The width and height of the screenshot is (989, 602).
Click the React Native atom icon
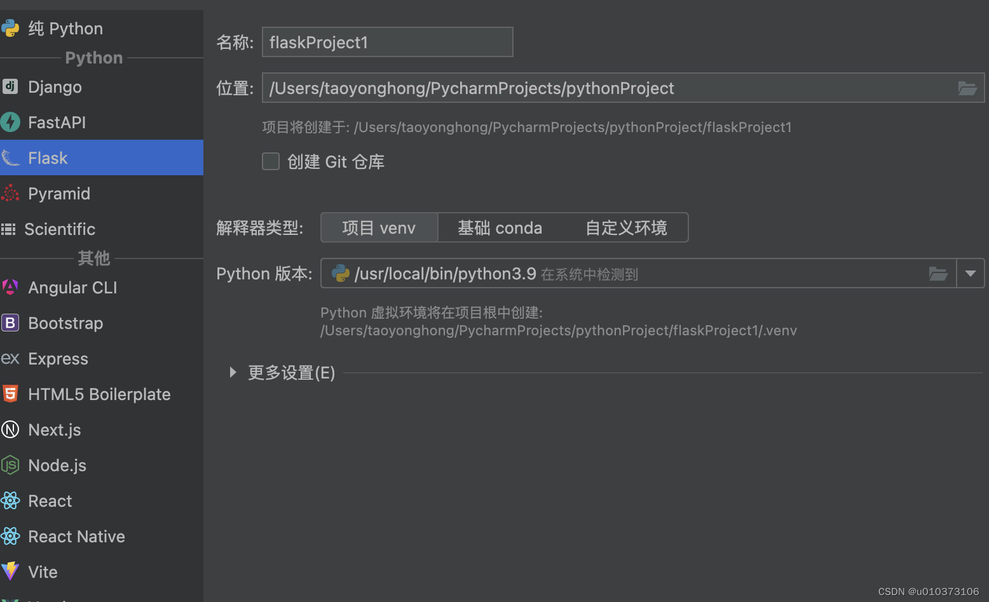[10, 536]
